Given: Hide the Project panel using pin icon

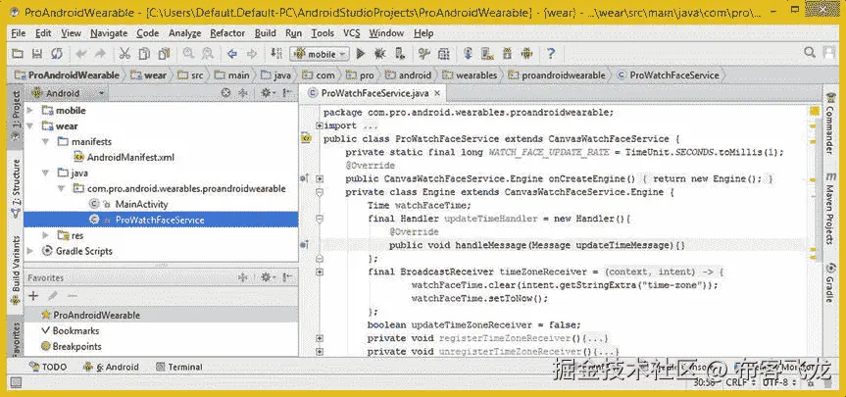Looking at the screenshot, I should coord(288,93).
